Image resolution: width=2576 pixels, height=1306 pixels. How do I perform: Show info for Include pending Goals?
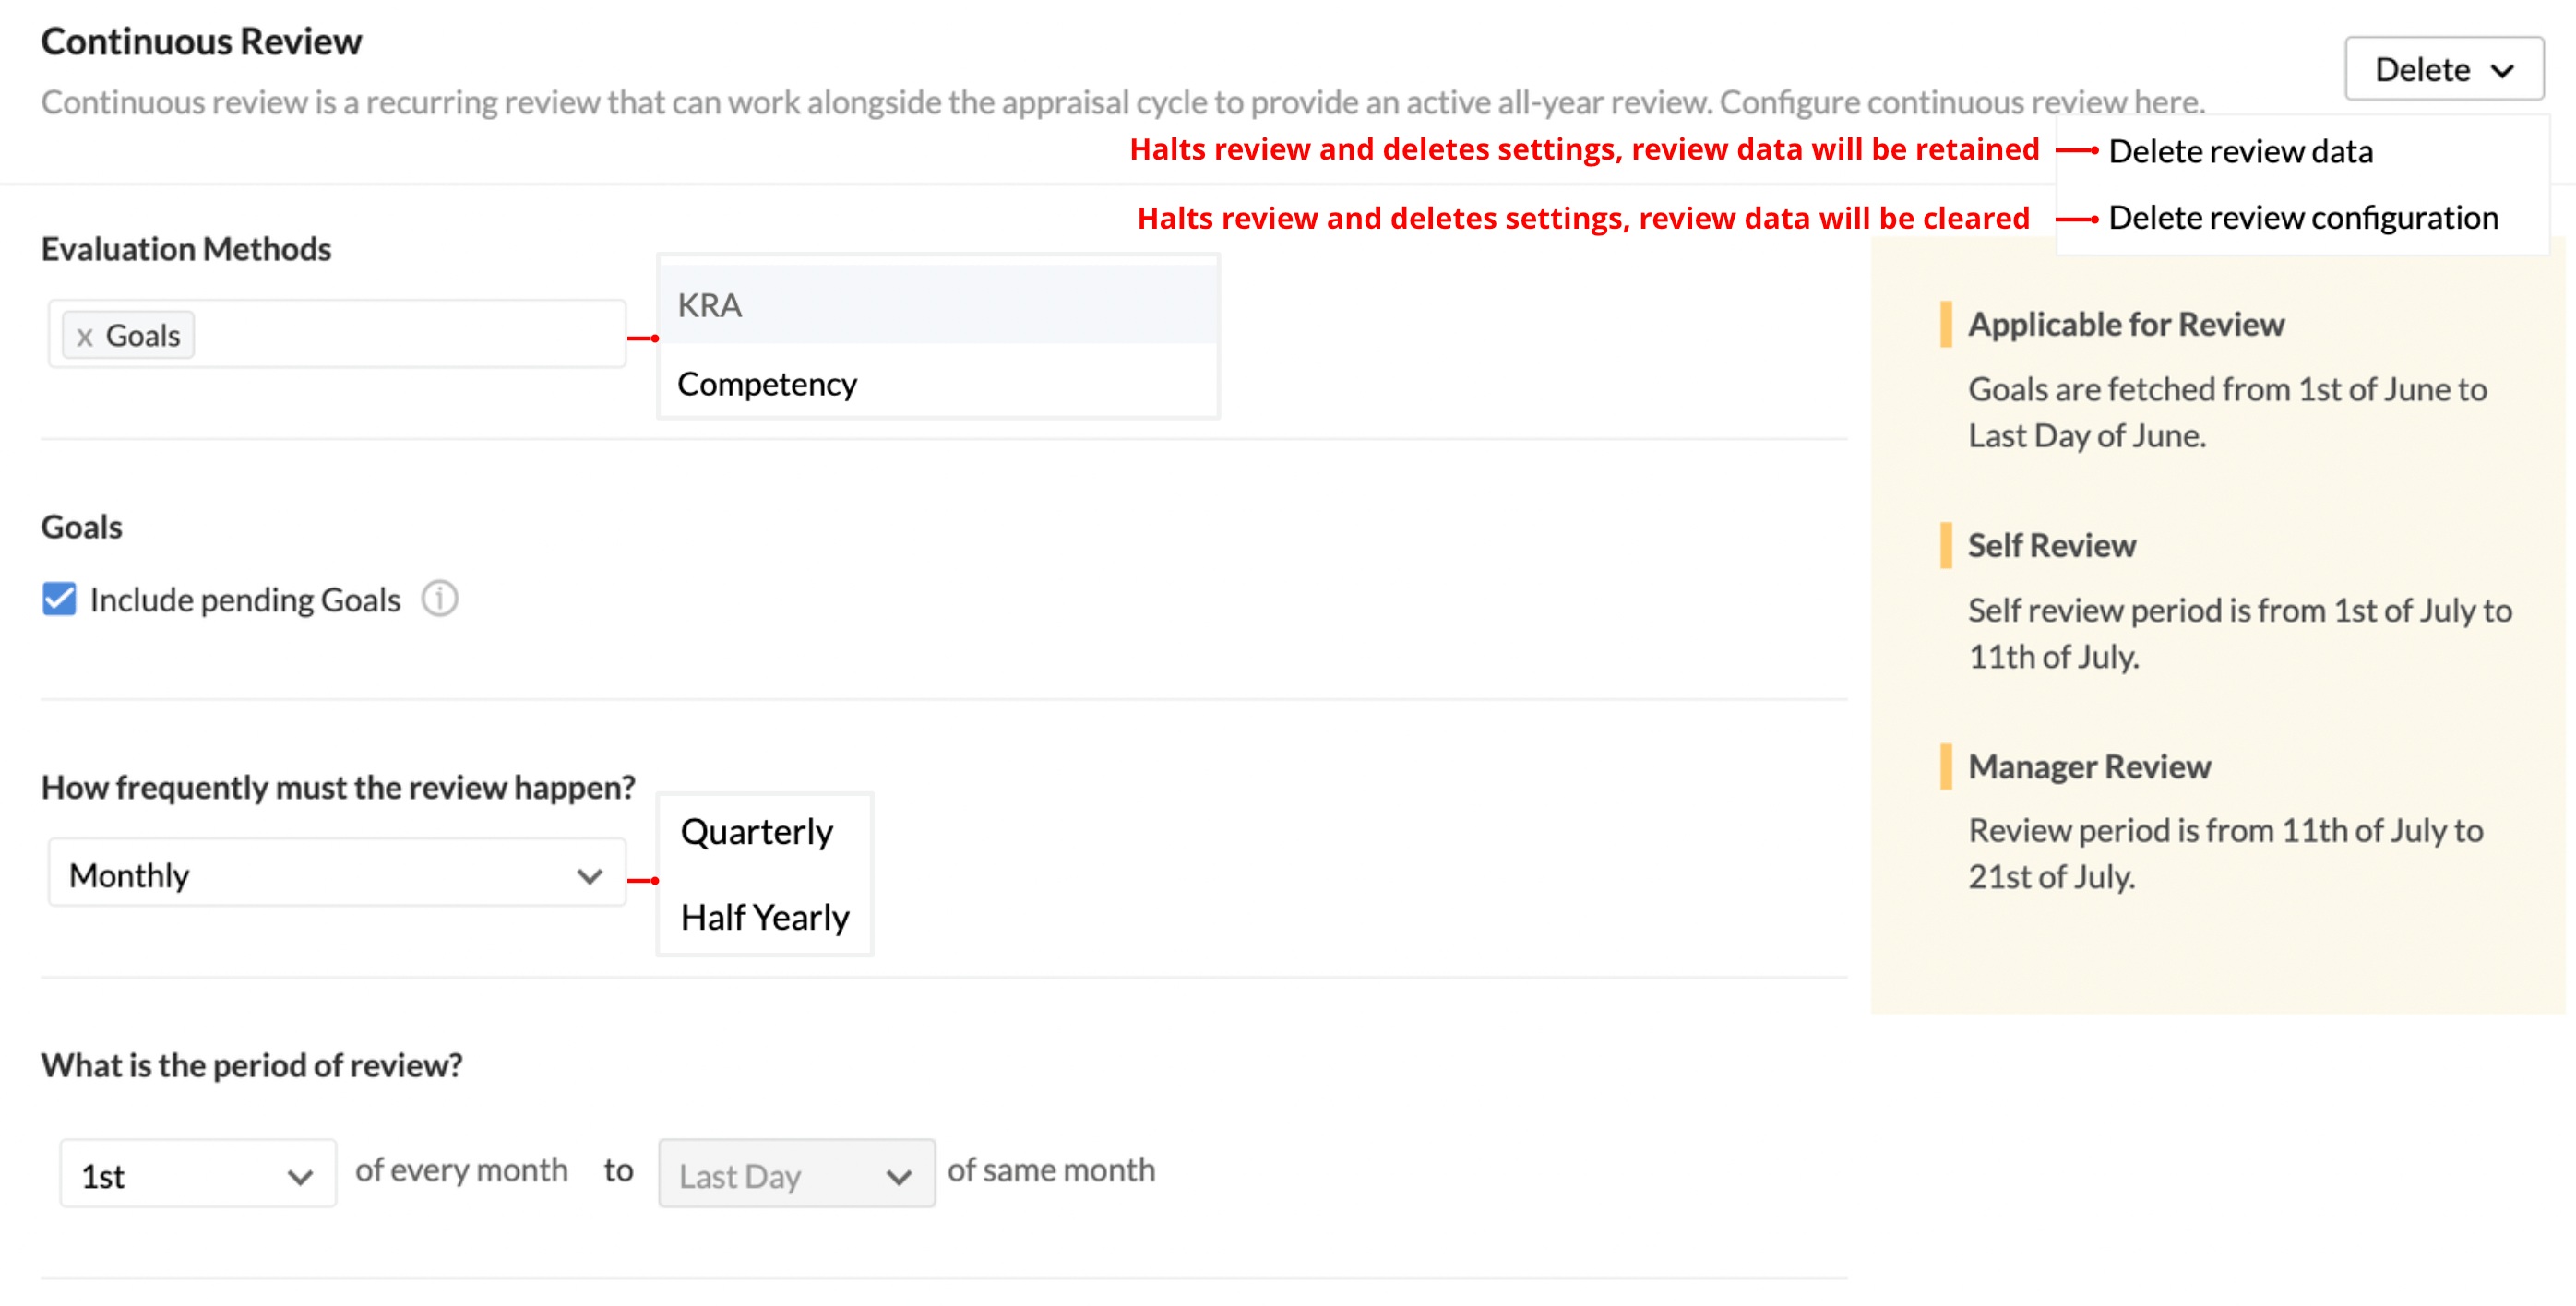tap(439, 599)
